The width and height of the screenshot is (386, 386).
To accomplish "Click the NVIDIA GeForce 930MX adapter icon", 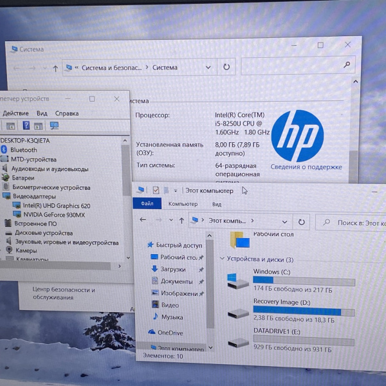I will 17,214.
